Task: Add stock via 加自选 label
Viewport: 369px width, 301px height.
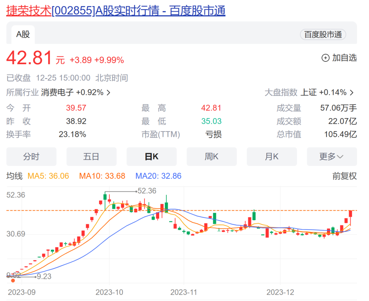Action: tap(344, 58)
